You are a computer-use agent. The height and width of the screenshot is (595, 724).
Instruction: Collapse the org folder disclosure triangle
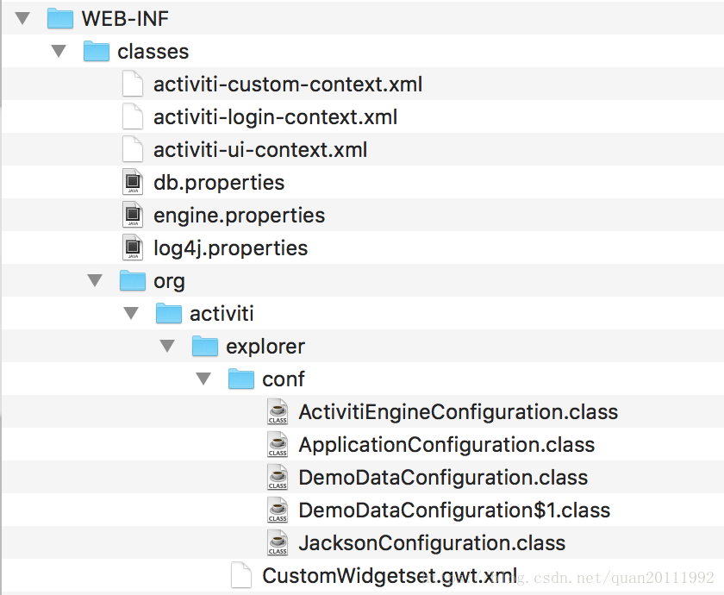tap(95, 280)
